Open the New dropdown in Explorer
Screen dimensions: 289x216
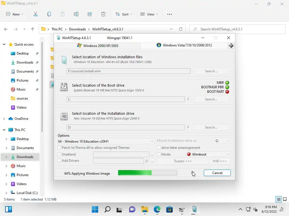pos(15,14)
